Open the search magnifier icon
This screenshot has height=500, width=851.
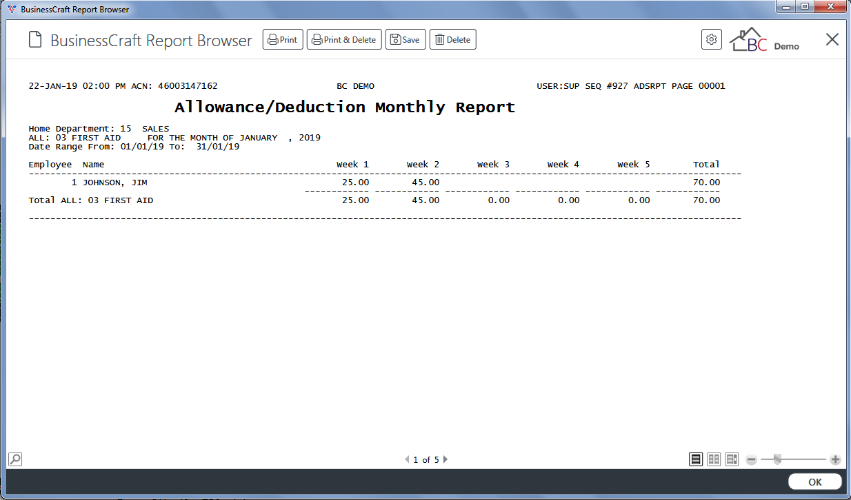click(x=14, y=459)
